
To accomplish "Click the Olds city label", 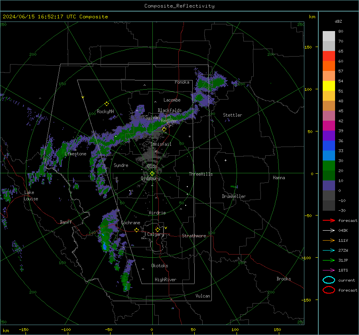I will coord(152,166).
